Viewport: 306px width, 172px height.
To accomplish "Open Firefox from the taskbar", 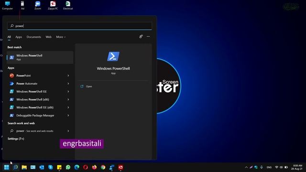I will [x=94, y=167].
